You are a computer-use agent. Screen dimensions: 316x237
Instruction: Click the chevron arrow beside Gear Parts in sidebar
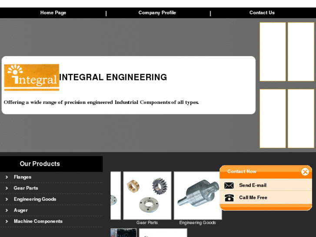7,188
